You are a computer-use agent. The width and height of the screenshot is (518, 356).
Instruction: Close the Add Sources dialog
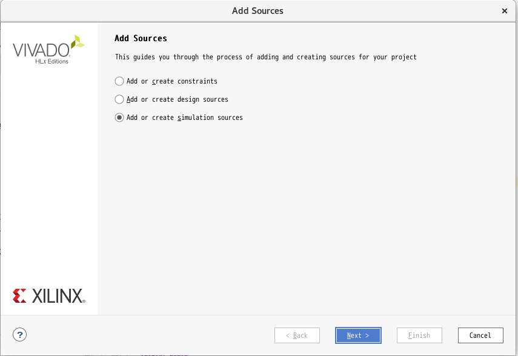[x=505, y=11]
